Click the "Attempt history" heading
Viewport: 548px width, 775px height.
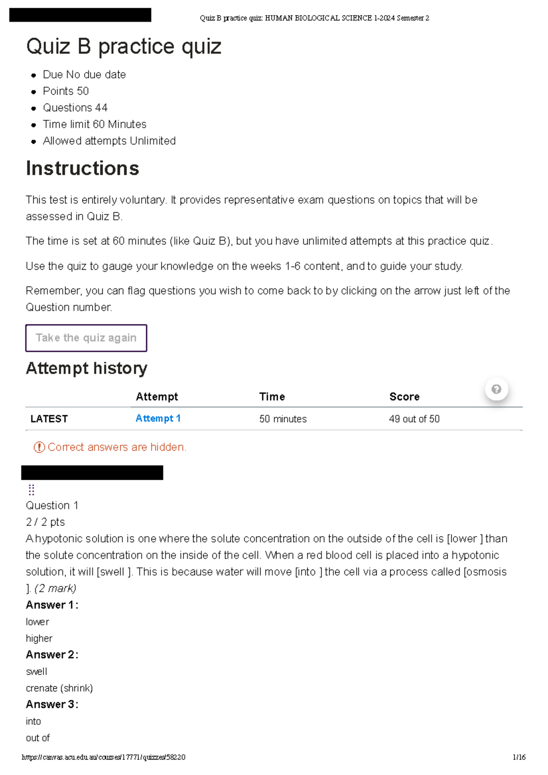(86, 368)
